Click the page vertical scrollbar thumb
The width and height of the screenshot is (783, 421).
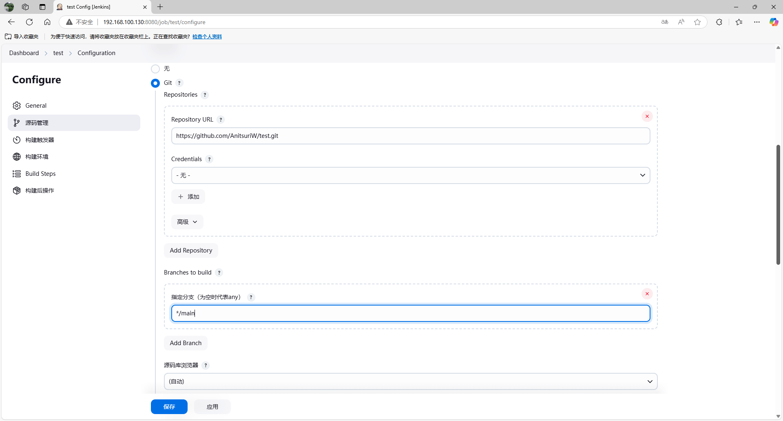[778, 204]
